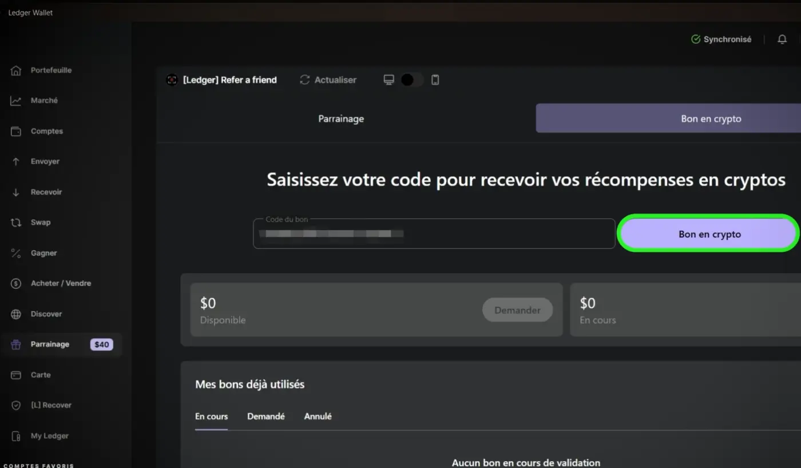Check the Synchronisé status indicator

pos(721,39)
